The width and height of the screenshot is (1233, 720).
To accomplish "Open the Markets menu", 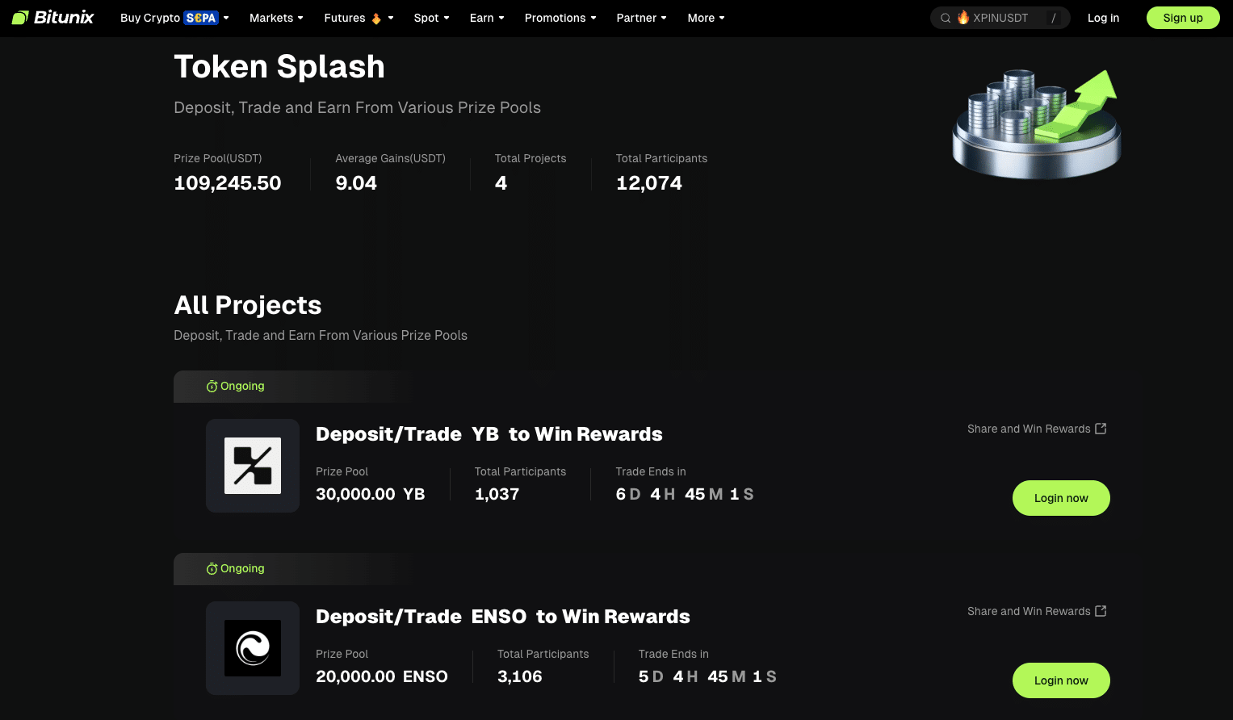I will tap(271, 18).
